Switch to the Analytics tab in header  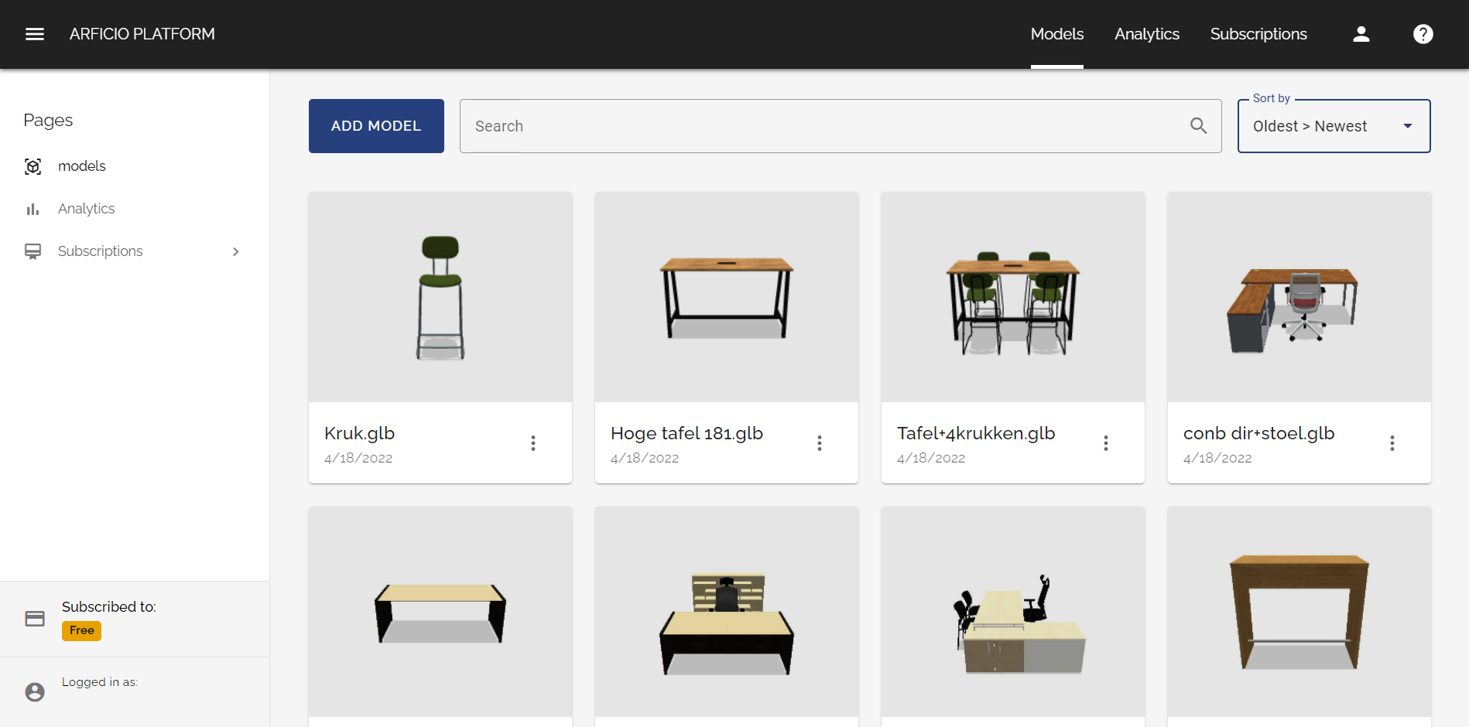point(1146,34)
